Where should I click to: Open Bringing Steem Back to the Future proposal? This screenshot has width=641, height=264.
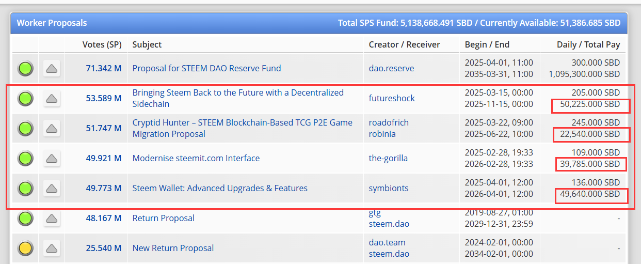point(238,98)
